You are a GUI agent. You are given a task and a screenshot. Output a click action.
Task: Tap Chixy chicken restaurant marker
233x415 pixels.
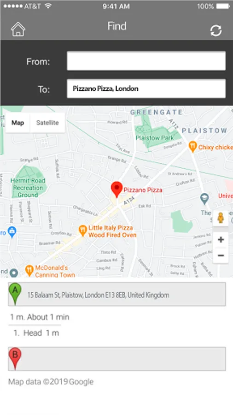[192, 147]
